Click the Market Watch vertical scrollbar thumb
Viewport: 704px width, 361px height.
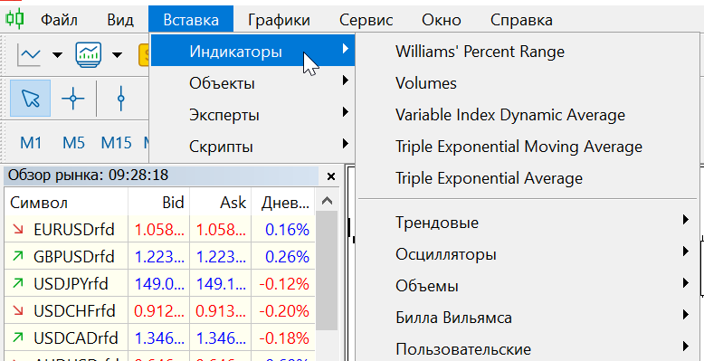[x=327, y=271]
